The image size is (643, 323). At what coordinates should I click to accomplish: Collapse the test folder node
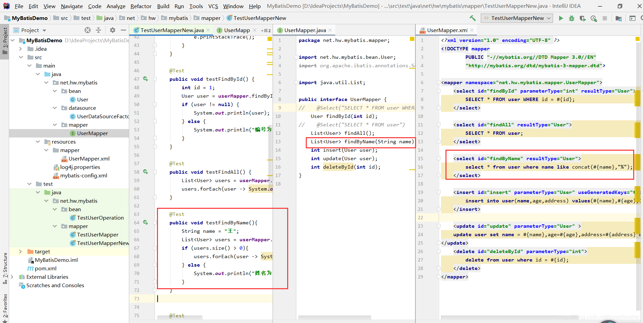pos(29,184)
